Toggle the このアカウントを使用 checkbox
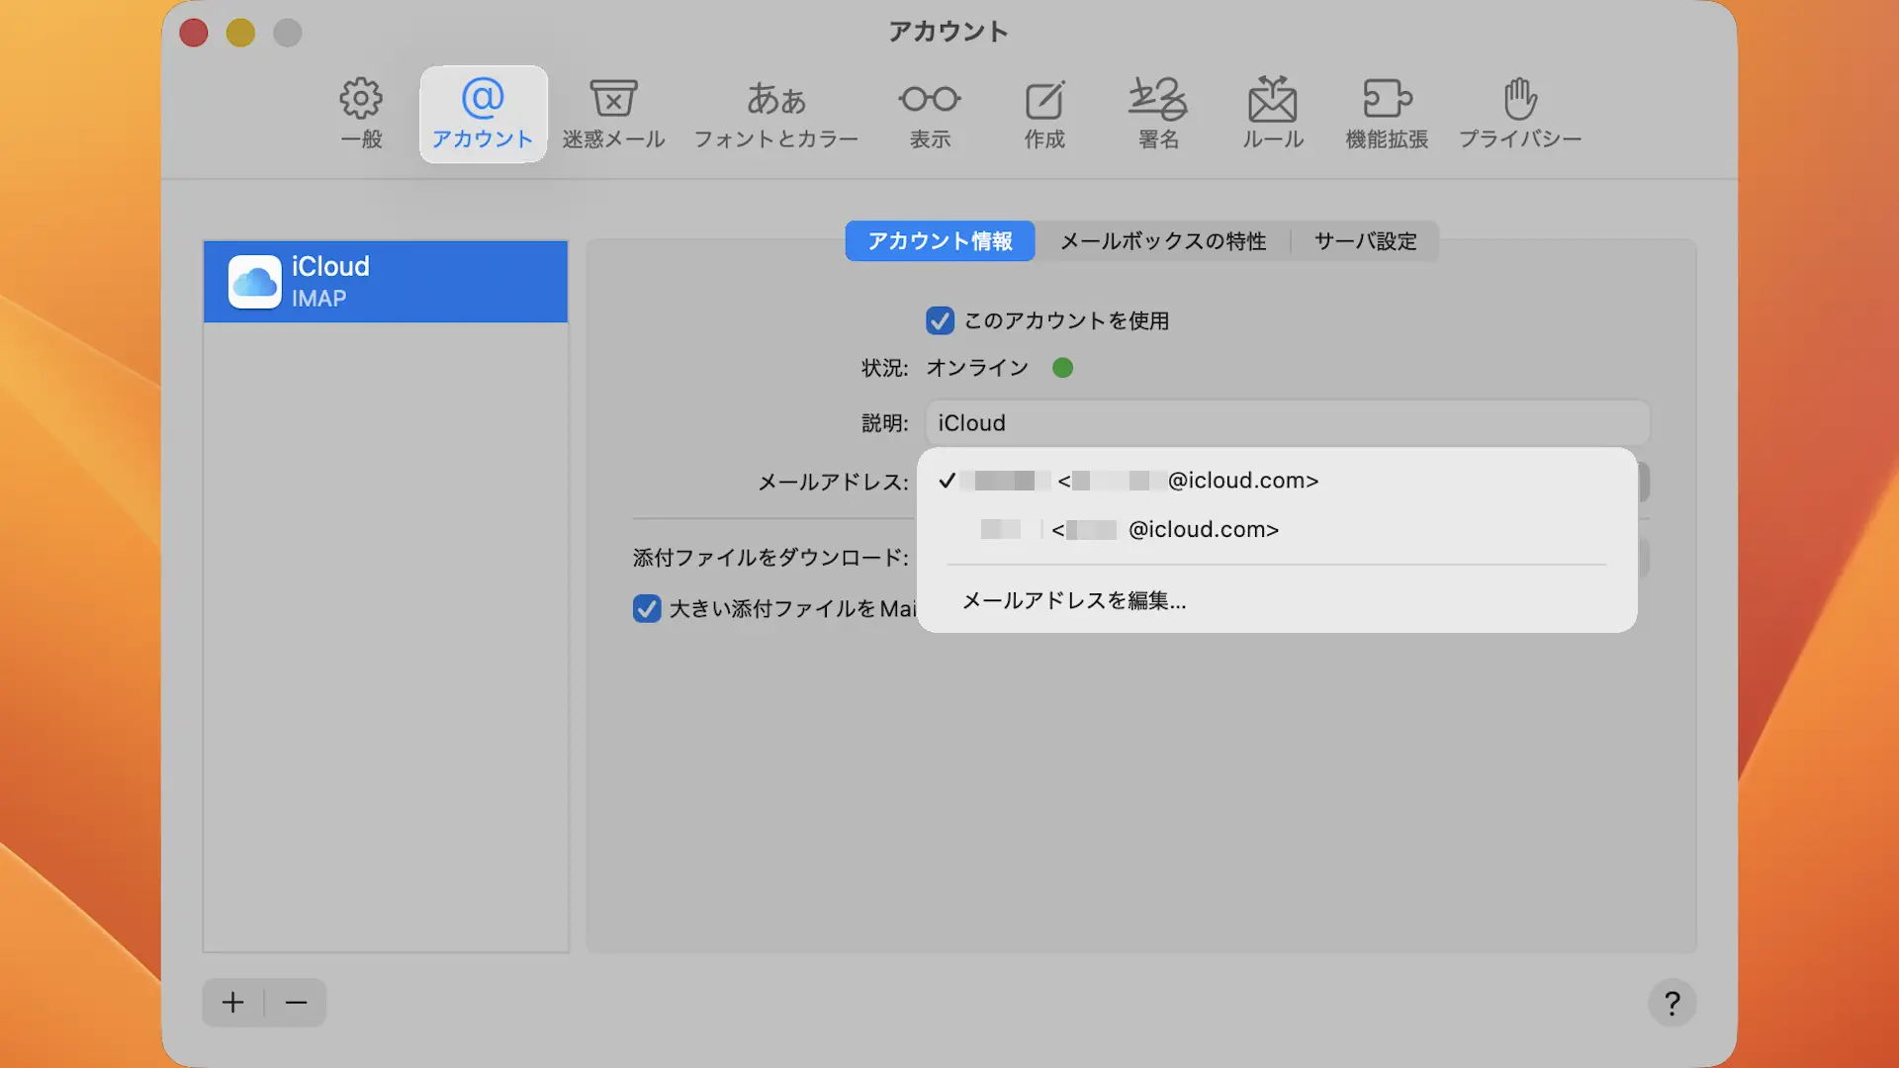This screenshot has height=1068, width=1899. 940,320
